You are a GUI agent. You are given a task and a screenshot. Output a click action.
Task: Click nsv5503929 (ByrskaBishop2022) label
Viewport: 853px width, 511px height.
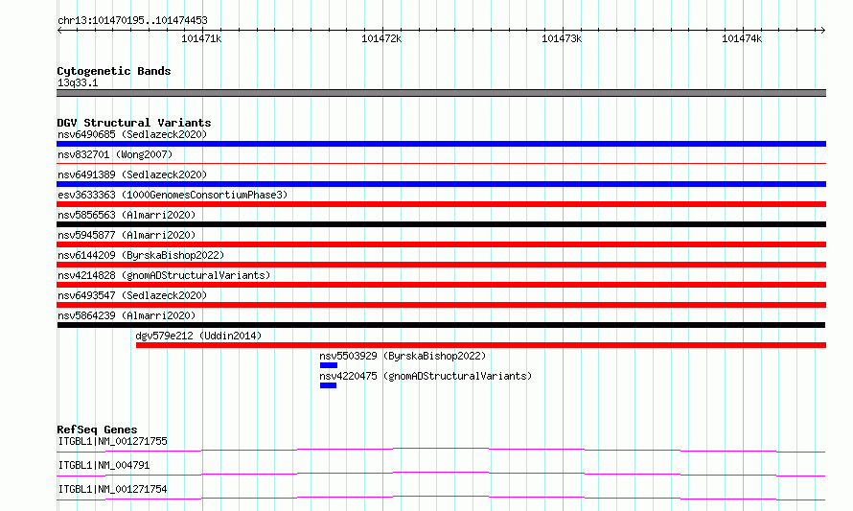403,356
